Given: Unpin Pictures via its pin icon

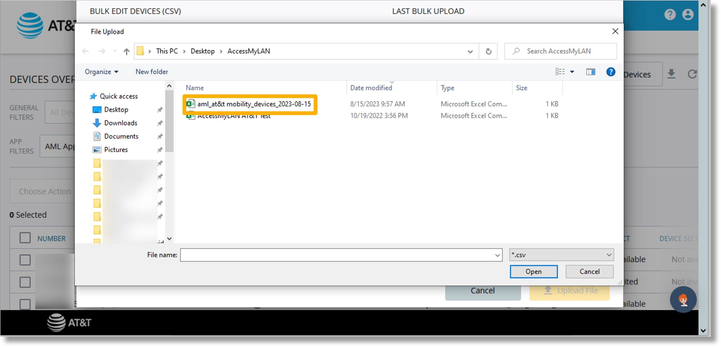Looking at the screenshot, I should tap(160, 150).
